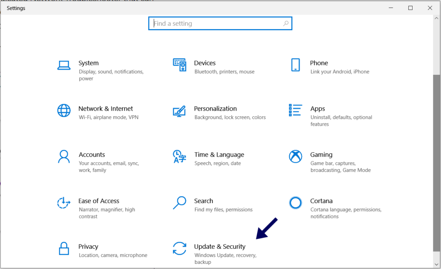
Task: Select the Network & Internet globe icon
Action: (x=64, y=111)
